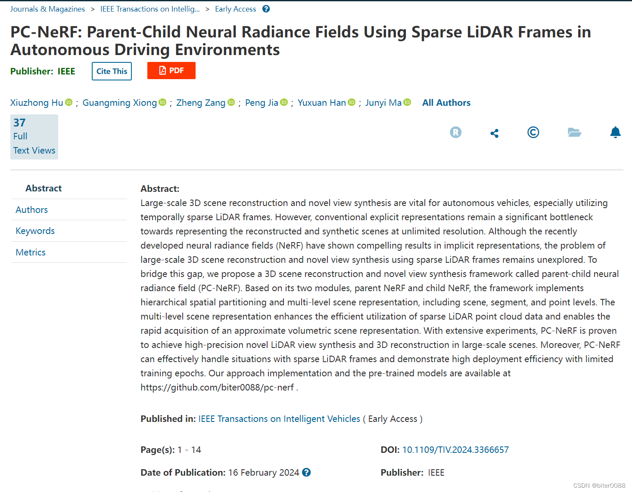632x492 pixels.
Task: Go to Journals & Magazines breadcrumb
Action: [x=47, y=8]
